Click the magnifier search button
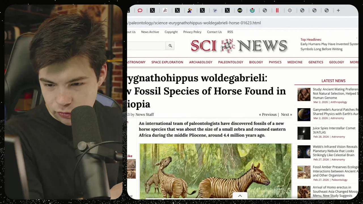Viewport: 363px width, 204px height. [x=170, y=46]
